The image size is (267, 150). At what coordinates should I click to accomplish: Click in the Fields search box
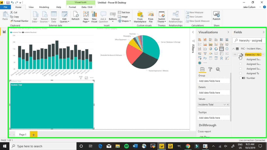pos(248,41)
